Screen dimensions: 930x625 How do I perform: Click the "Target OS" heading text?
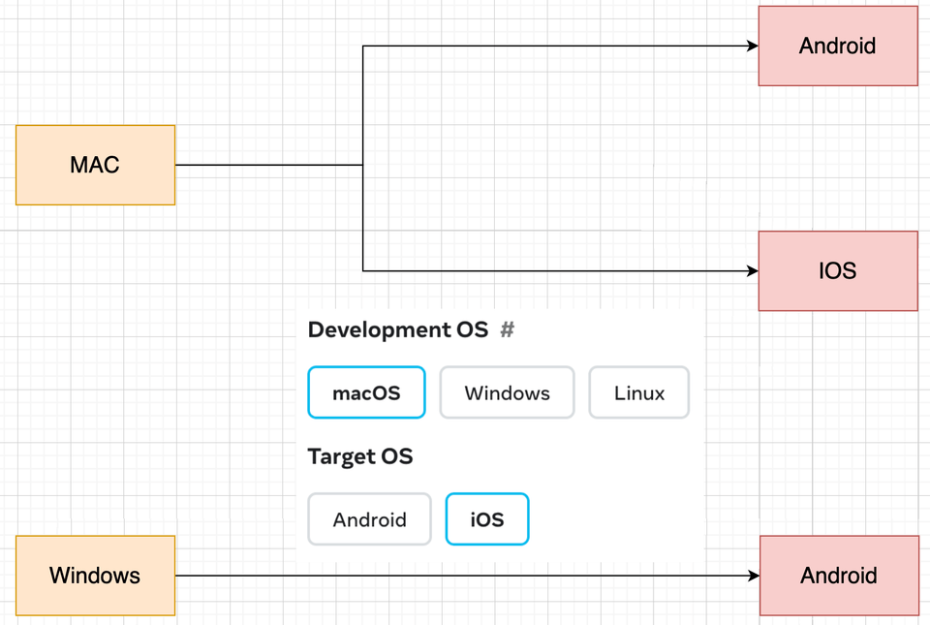(x=360, y=456)
